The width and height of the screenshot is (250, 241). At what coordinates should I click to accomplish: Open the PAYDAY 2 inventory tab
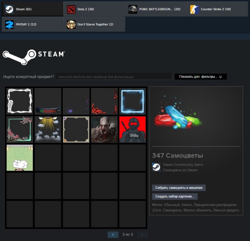tap(32, 24)
